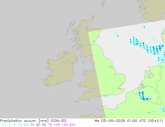Screen dimensions: 165x127
Task: Select the 5 mm legend value in the colour scale
Action: [x=15, y=125]
